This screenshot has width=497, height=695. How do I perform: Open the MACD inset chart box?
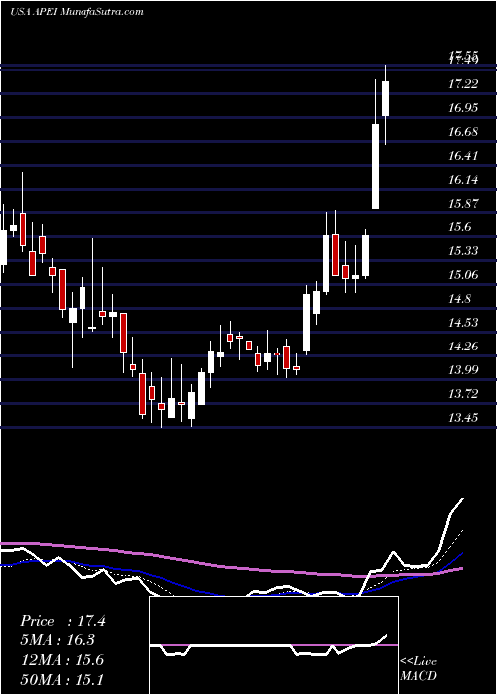[273, 645]
